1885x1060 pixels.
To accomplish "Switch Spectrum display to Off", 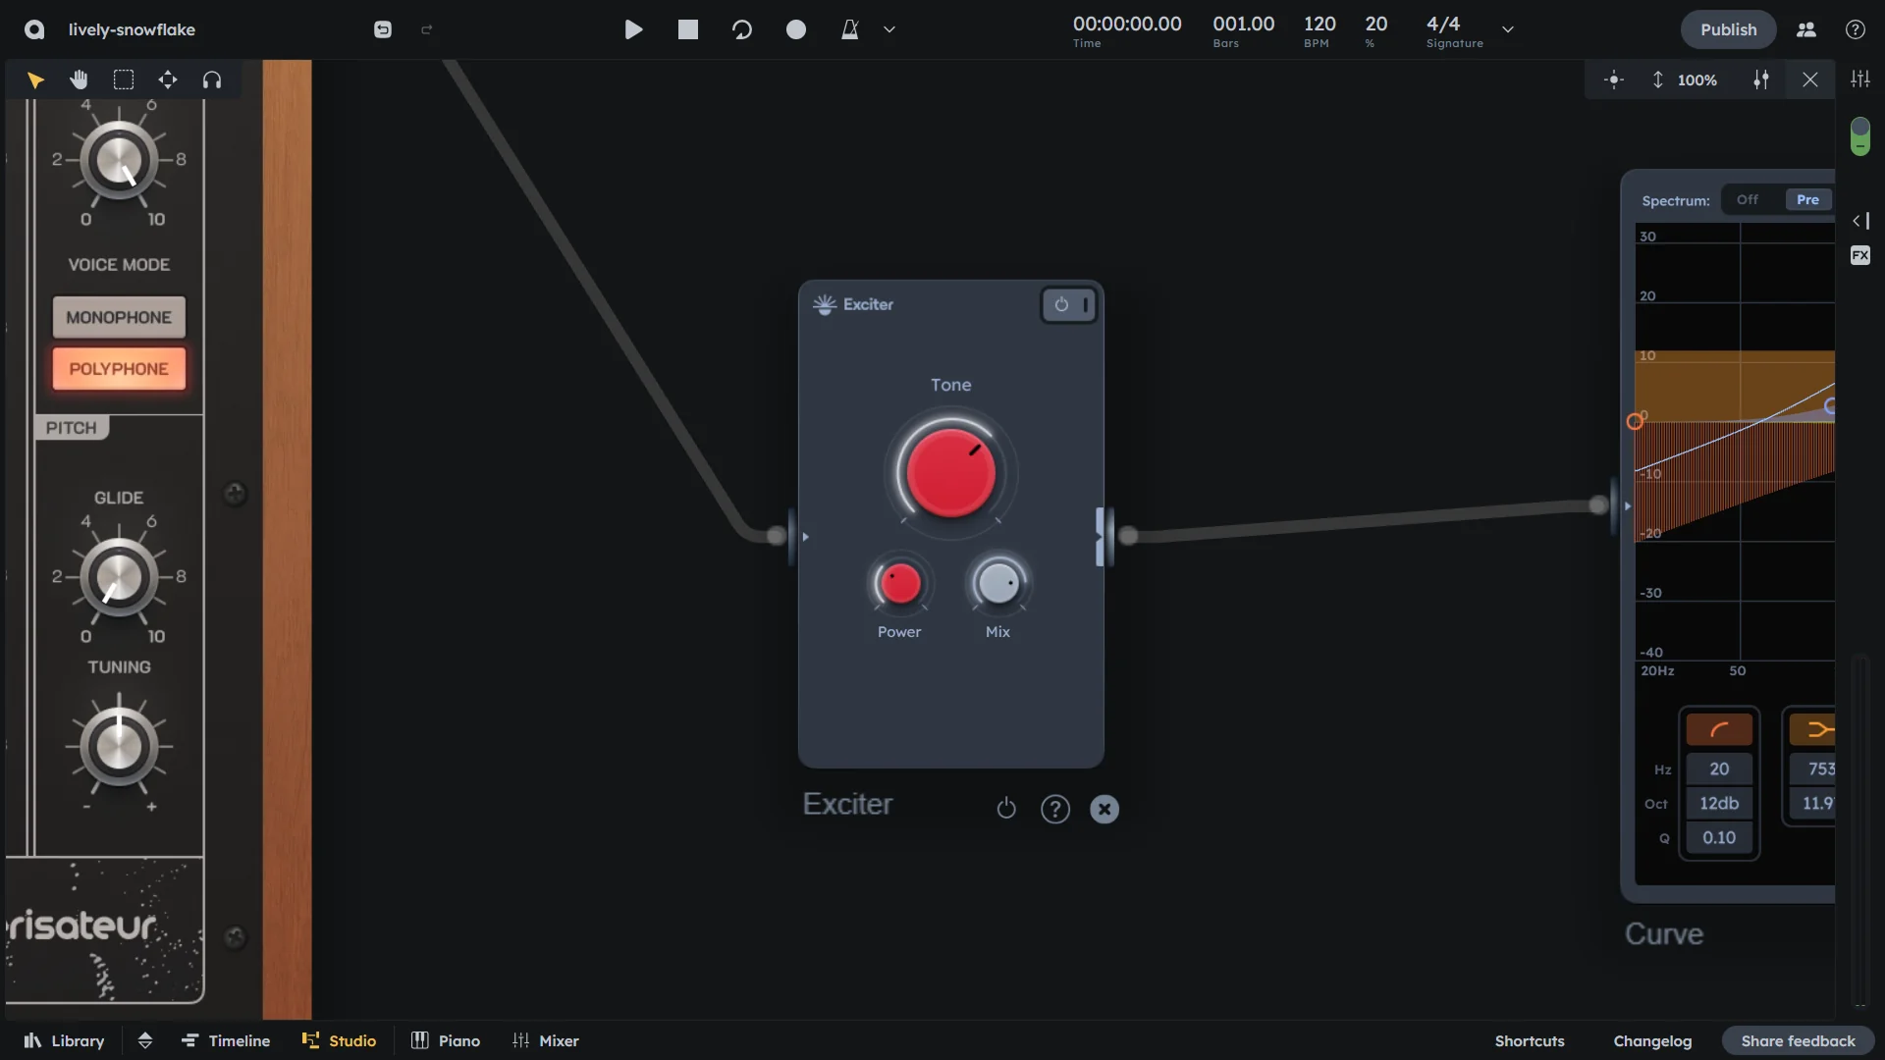I will [x=1747, y=199].
